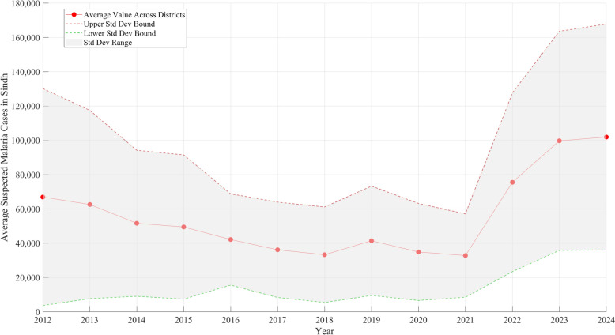Image resolution: width=615 pixels, height=335 pixels.
Task: Click the 'Year' x-axis title
Action: click(324, 329)
